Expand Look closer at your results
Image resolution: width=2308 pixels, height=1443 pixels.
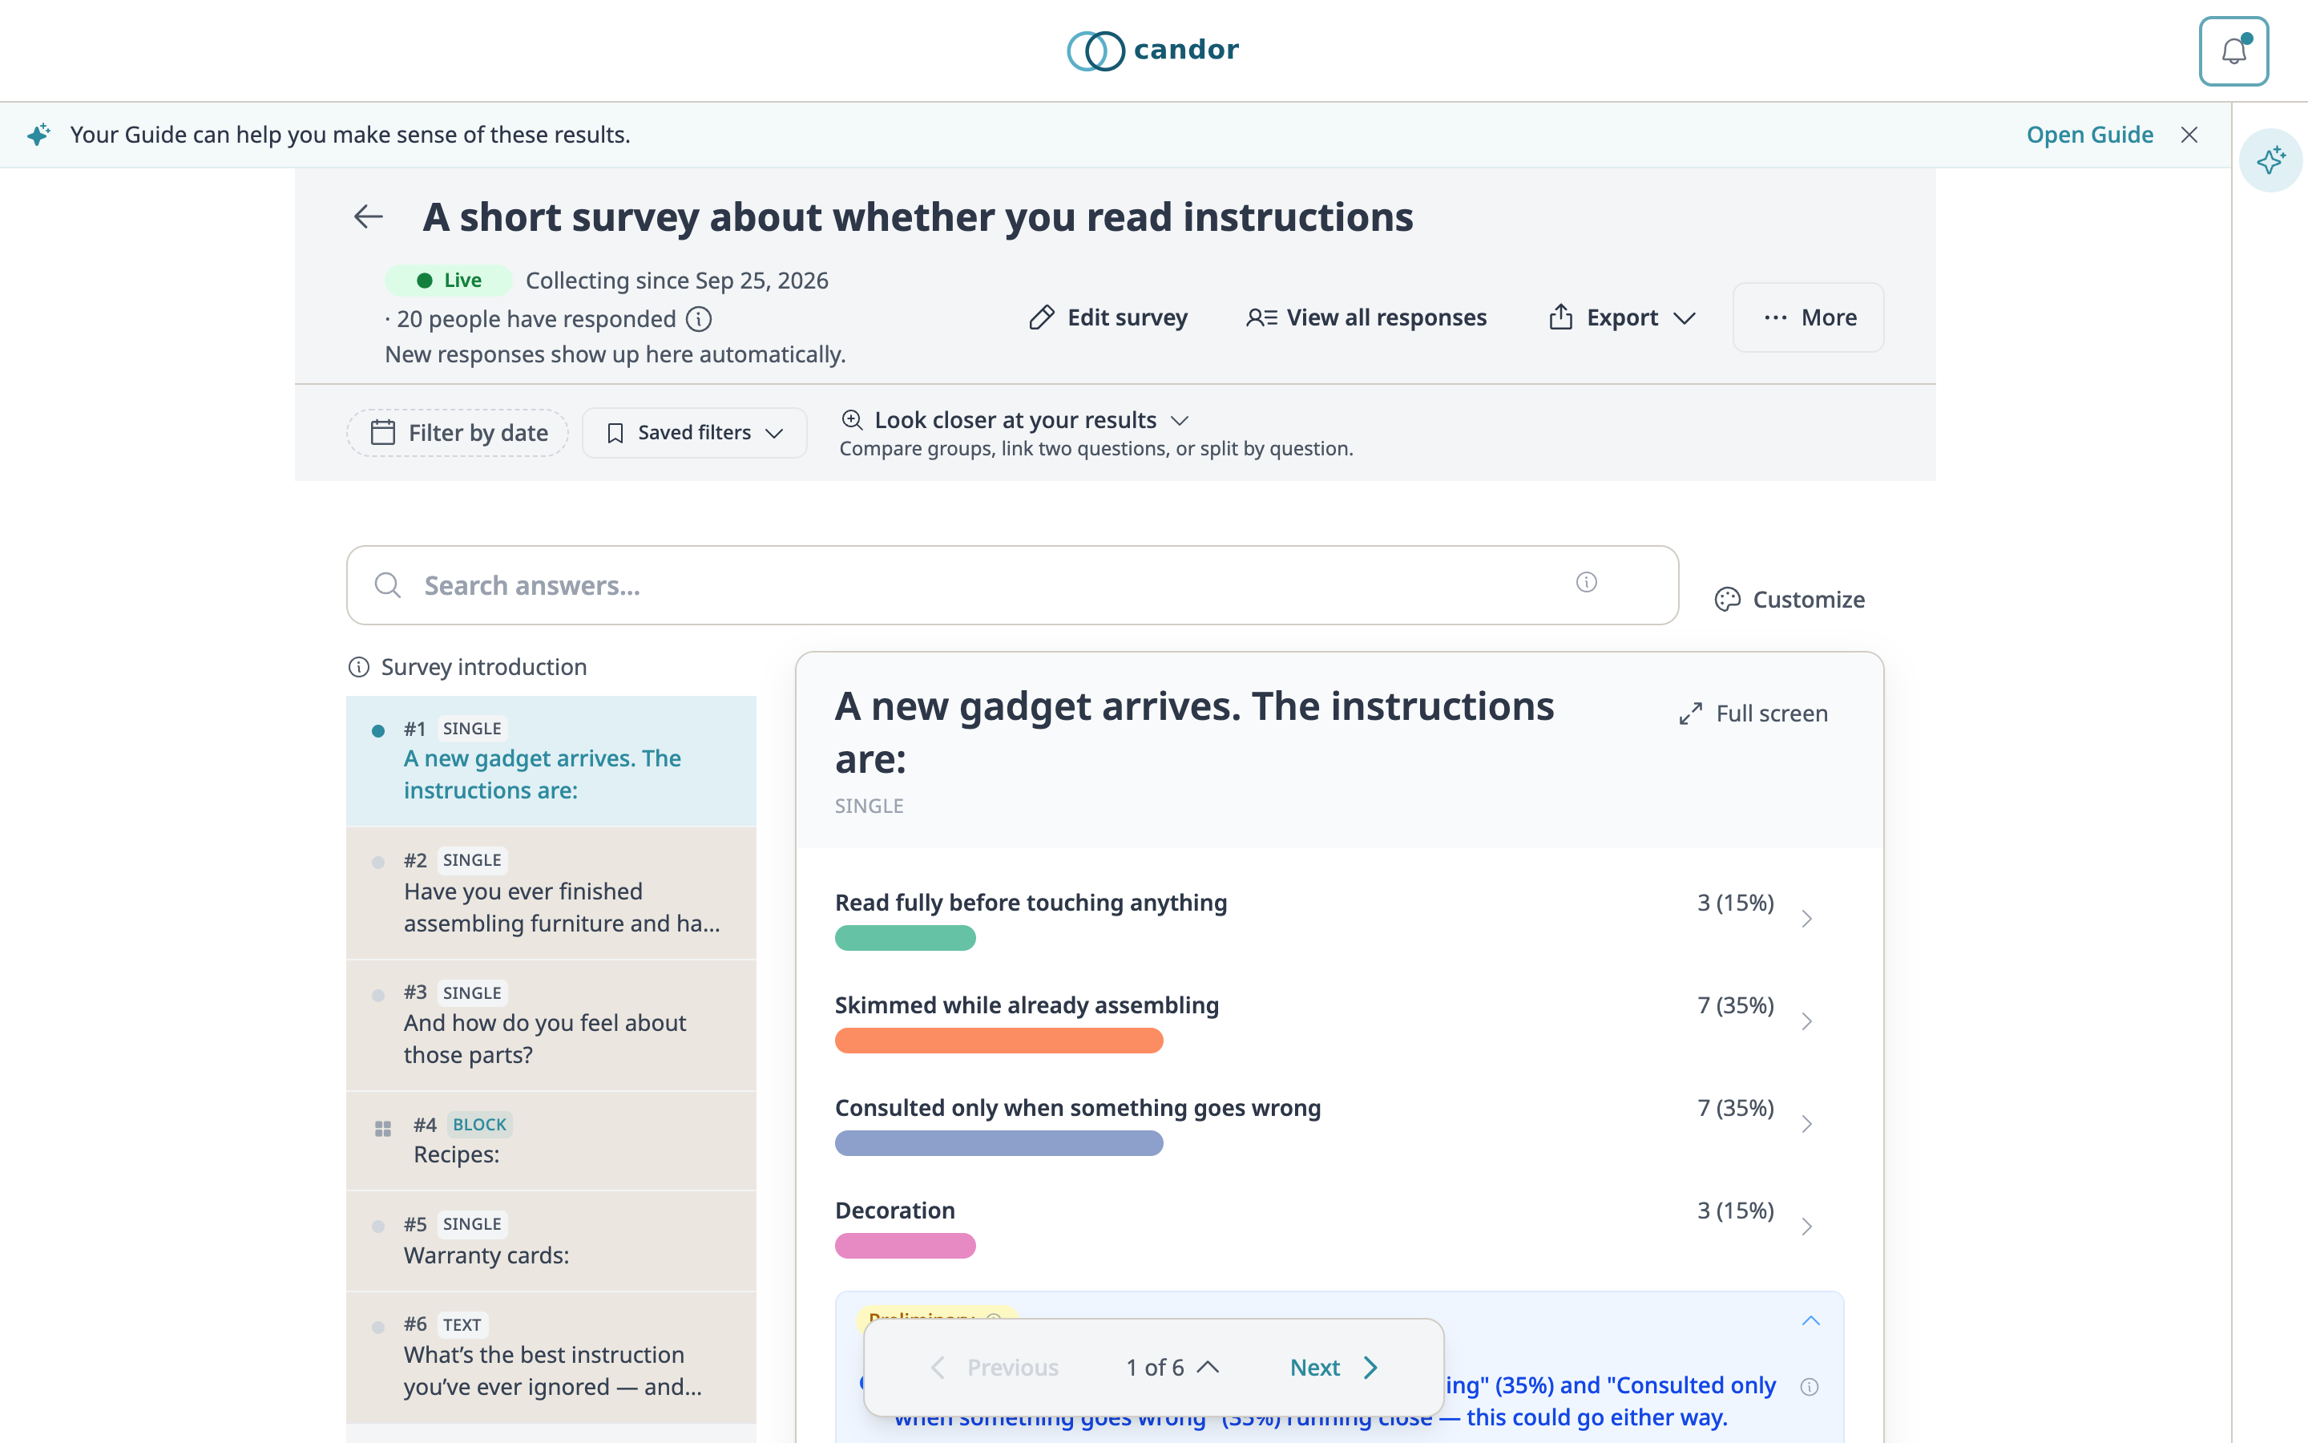pos(1015,420)
